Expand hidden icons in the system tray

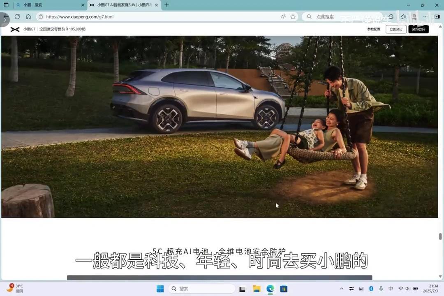[x=342, y=289]
